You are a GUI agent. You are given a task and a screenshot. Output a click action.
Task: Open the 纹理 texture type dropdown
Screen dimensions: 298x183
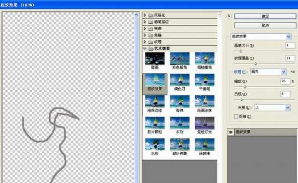pyautogui.click(x=268, y=72)
